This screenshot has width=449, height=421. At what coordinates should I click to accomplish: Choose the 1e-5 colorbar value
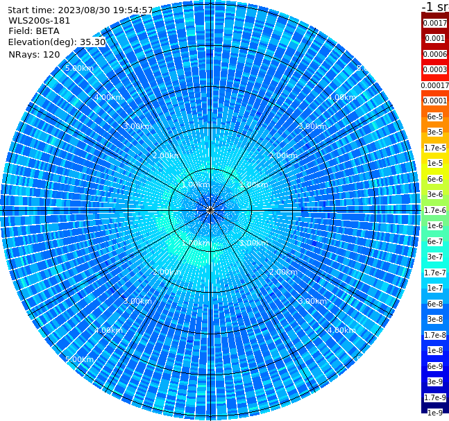(x=435, y=163)
